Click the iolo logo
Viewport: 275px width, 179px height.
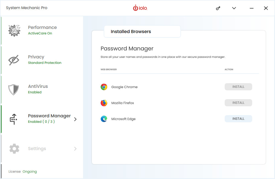coord(140,8)
